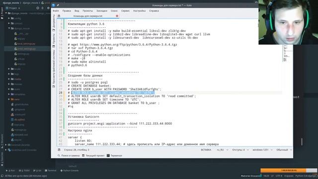
Task: Open the Настройка menu in Kate
Action: click(x=139, y=11)
